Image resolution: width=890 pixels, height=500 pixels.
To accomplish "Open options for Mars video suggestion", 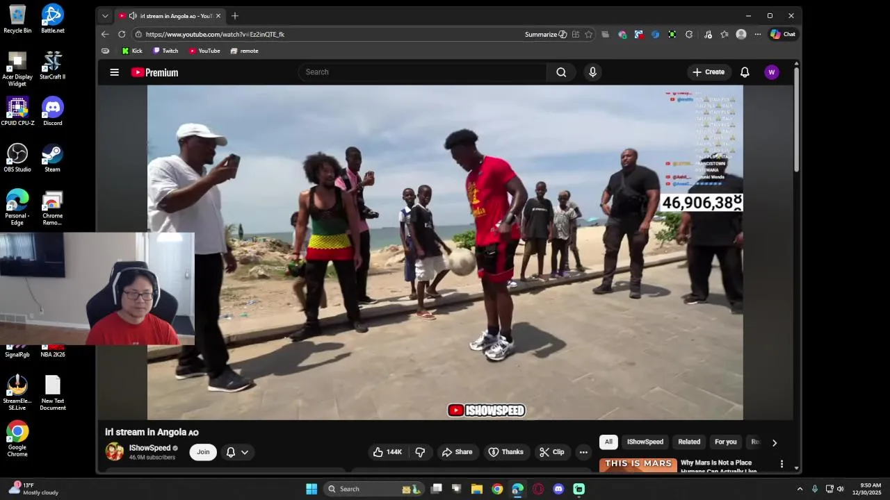I will [x=782, y=464].
